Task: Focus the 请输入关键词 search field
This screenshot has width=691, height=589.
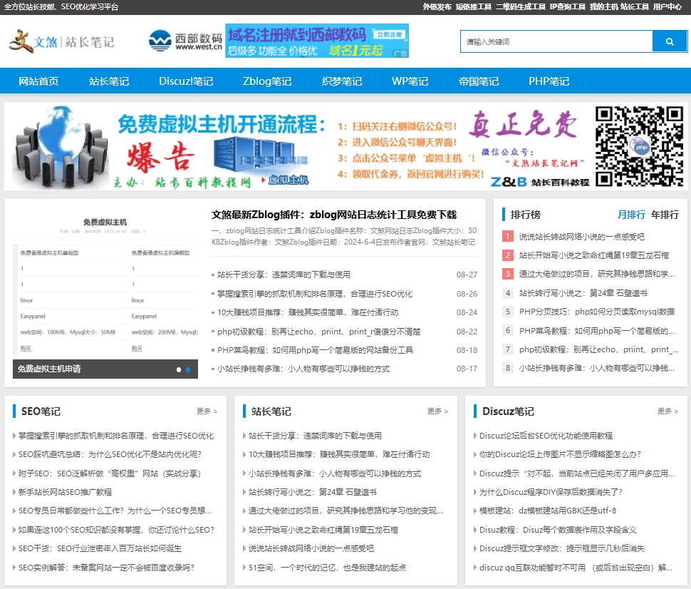Action: [556, 41]
